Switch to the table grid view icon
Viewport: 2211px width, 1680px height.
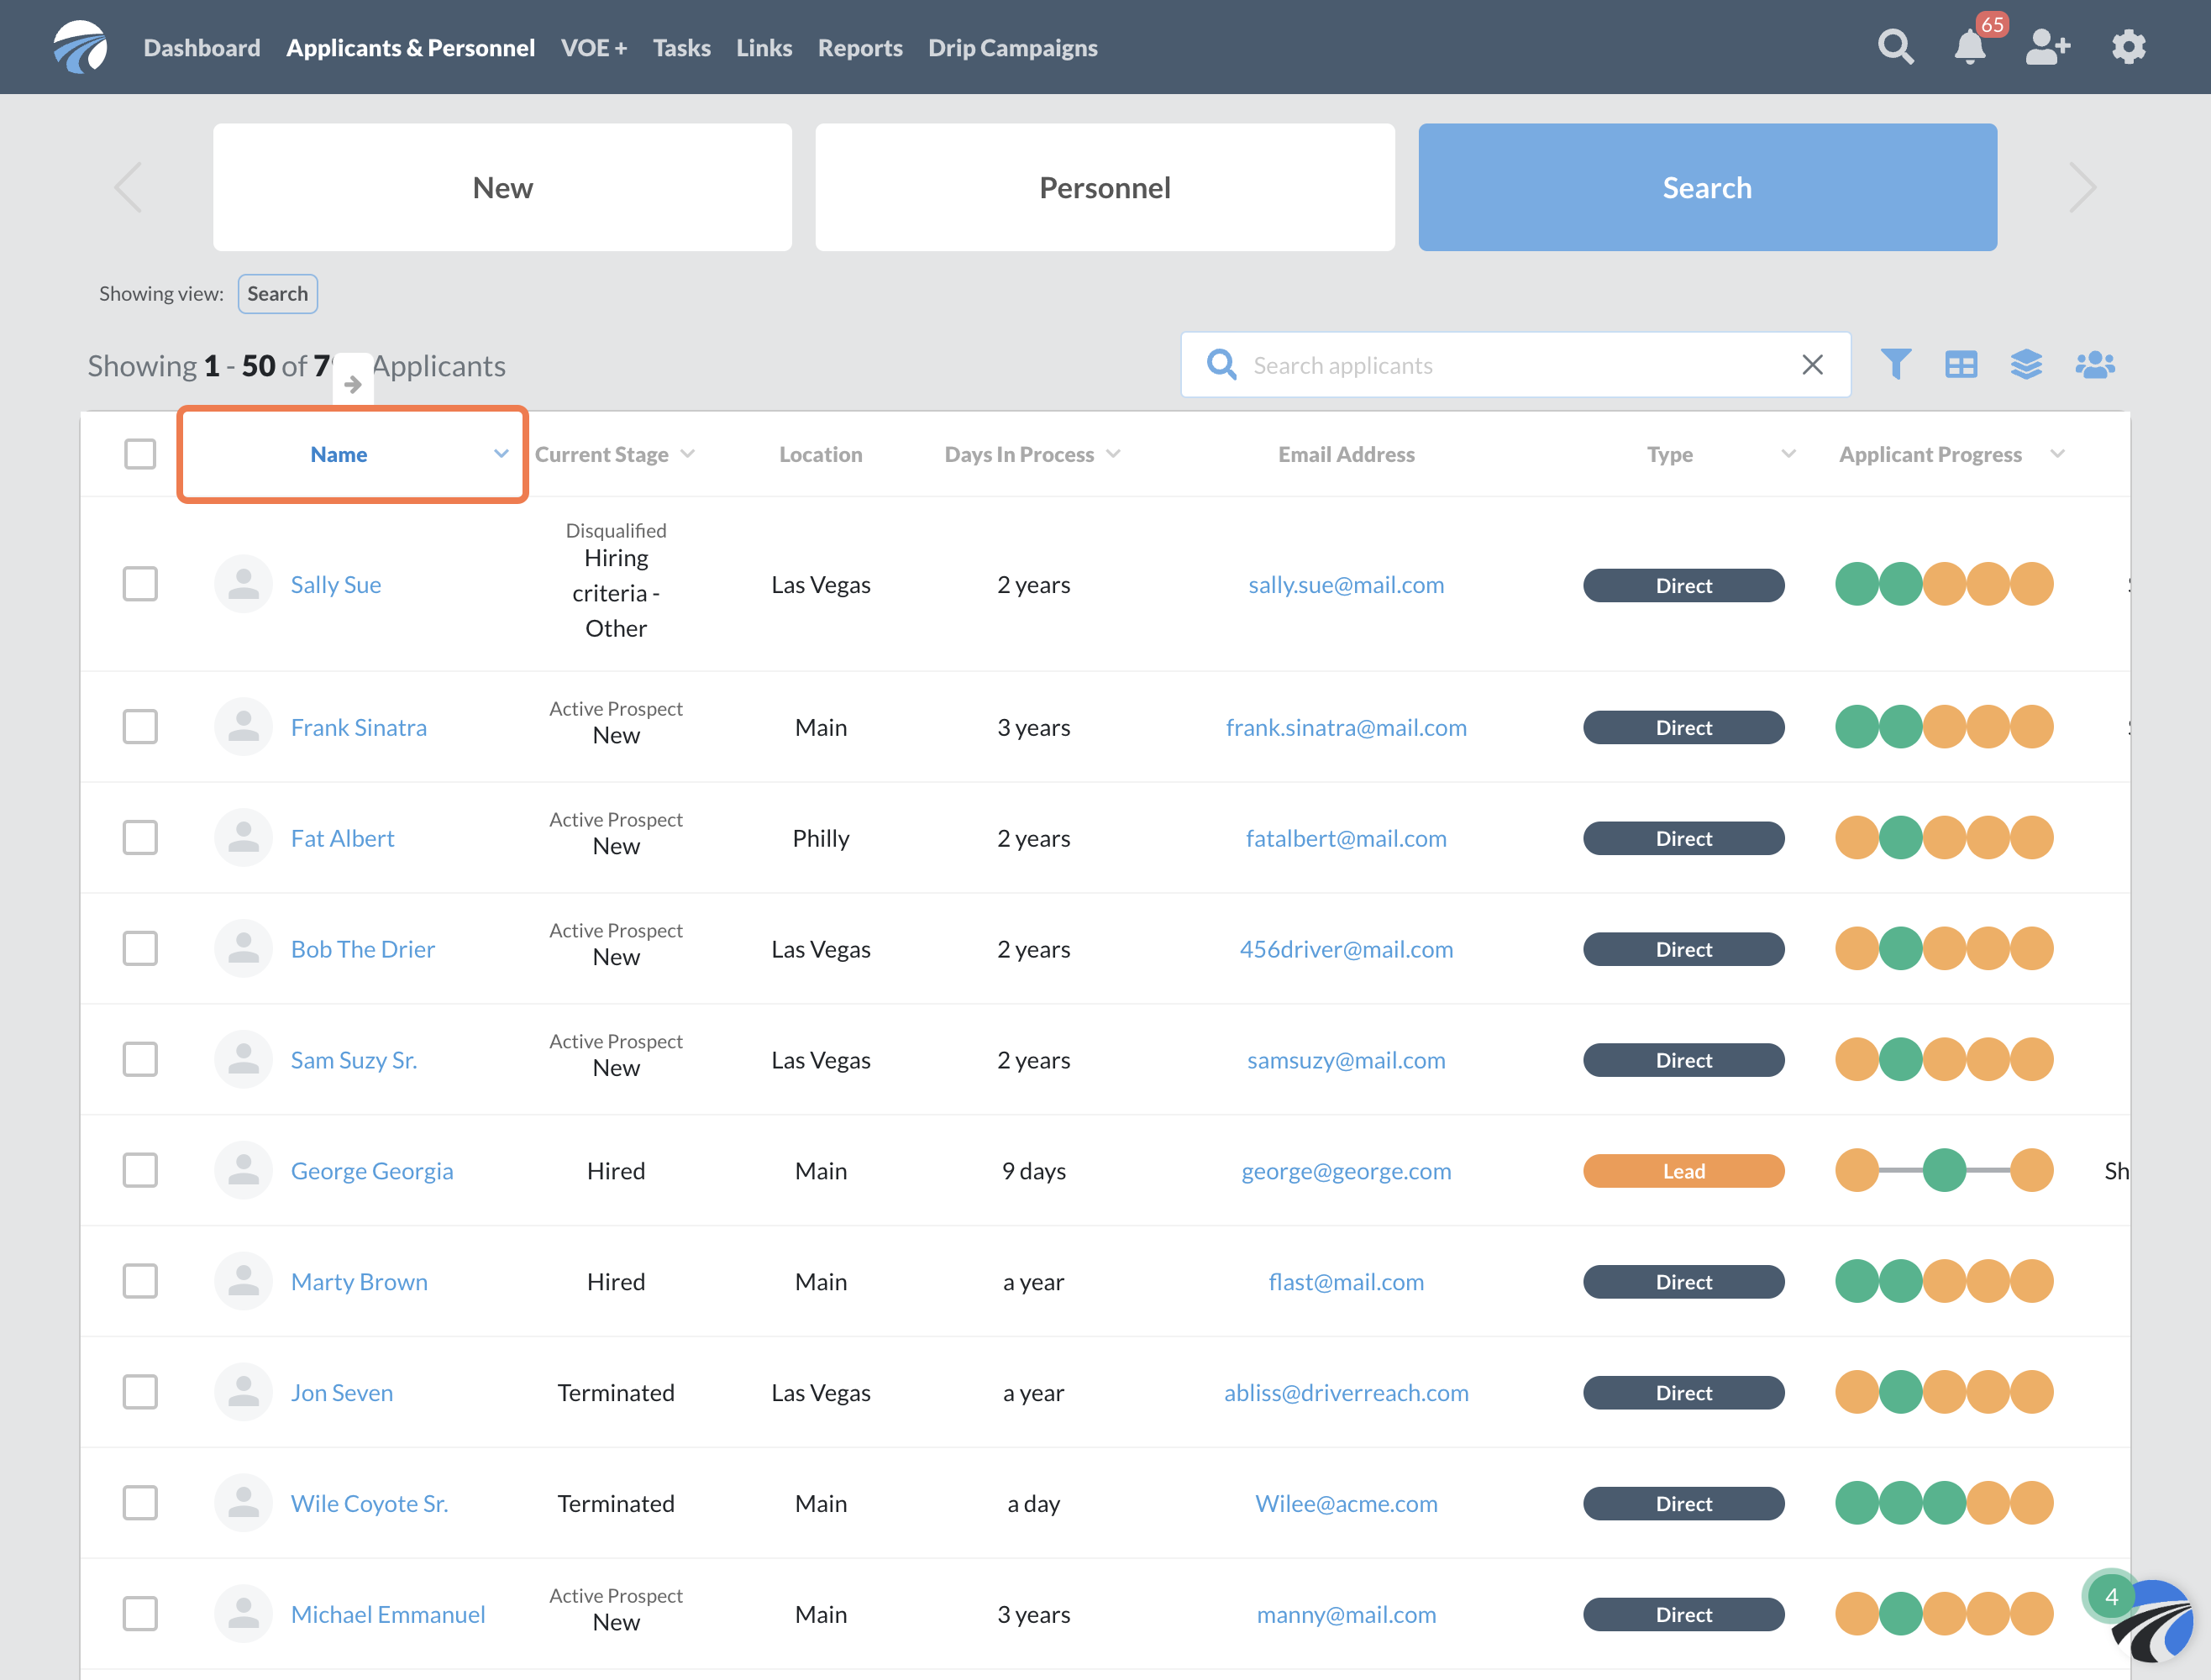(x=1960, y=364)
